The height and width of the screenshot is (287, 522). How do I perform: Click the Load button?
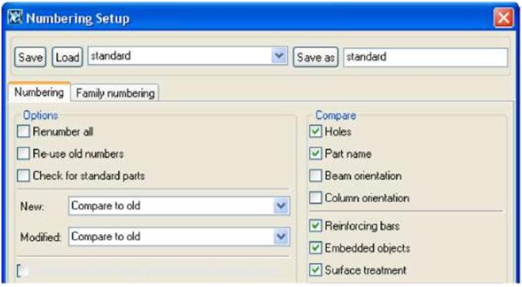(67, 57)
